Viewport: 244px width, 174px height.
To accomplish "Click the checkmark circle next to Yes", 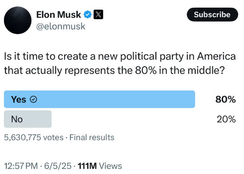I will tap(33, 99).
